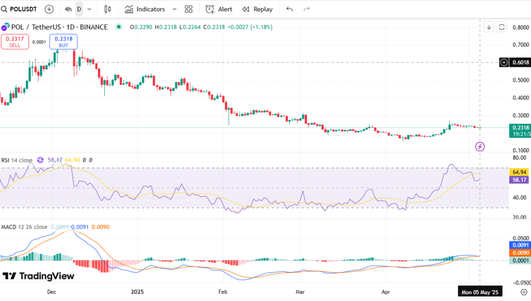Click the Mon 05 May '25 date label

480,292
